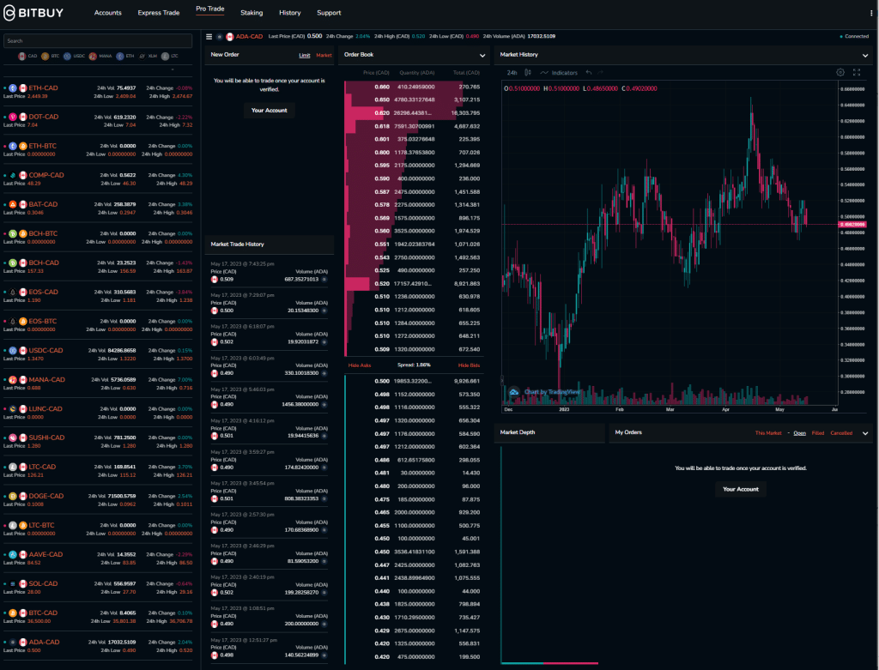This screenshot has width=879, height=670.
Task: Expand the chart to fullscreen
Action: coord(856,72)
